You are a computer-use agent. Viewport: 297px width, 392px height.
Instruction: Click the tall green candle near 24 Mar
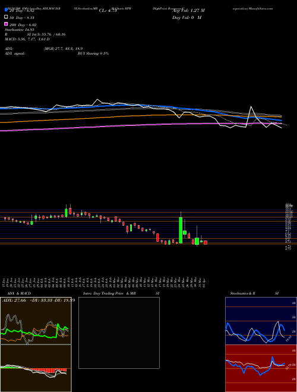pyautogui.click(x=181, y=230)
